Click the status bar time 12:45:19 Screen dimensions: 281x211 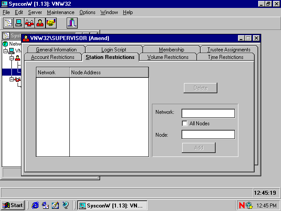(265, 193)
